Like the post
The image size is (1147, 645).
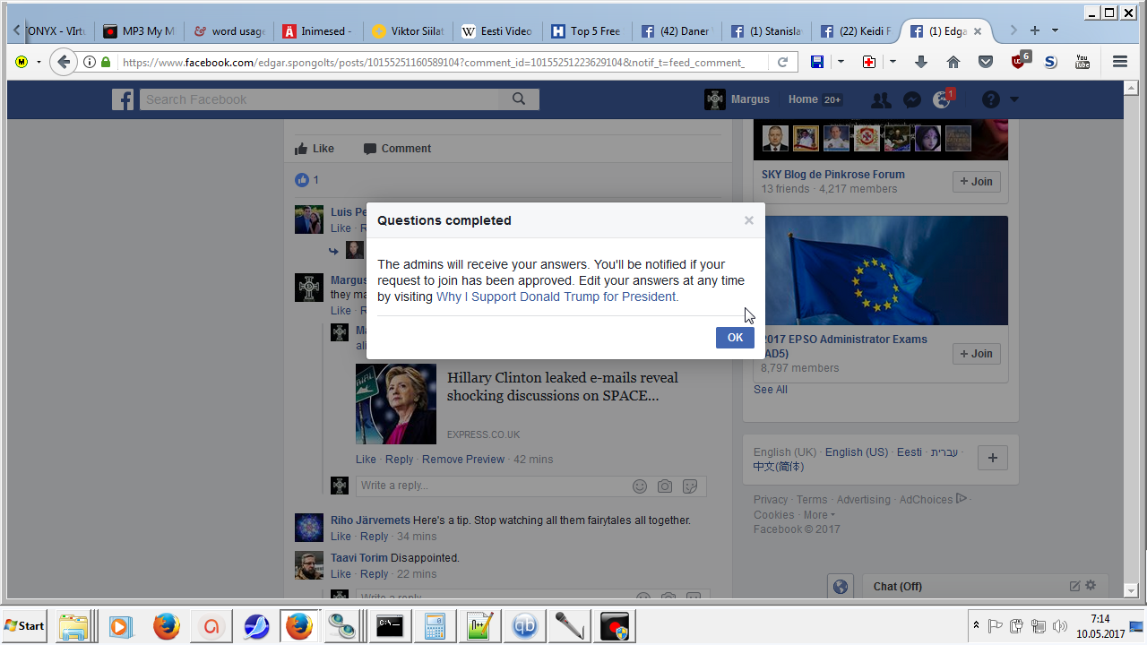[315, 149]
